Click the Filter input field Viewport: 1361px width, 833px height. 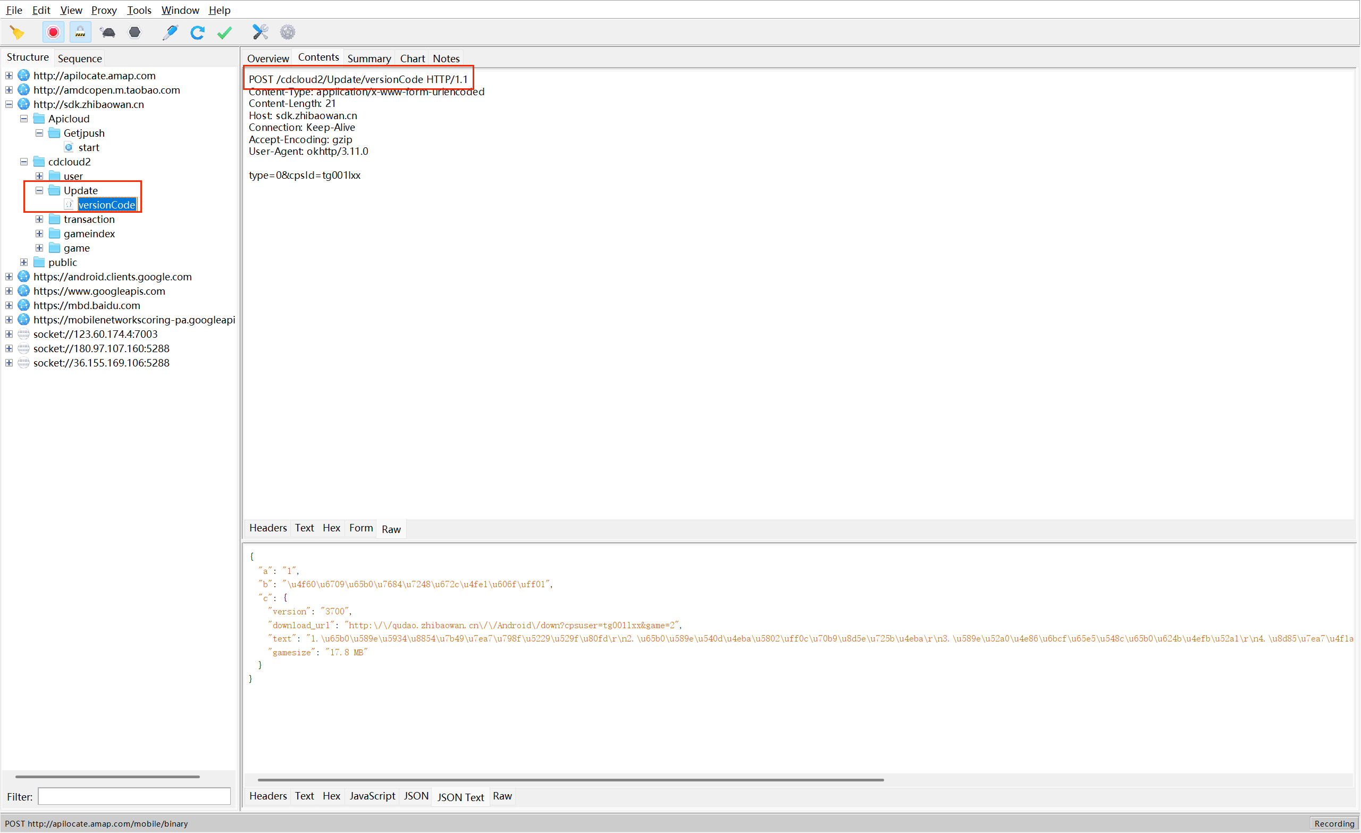pos(134,796)
